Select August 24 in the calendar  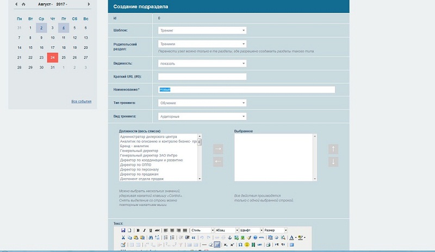point(52,57)
